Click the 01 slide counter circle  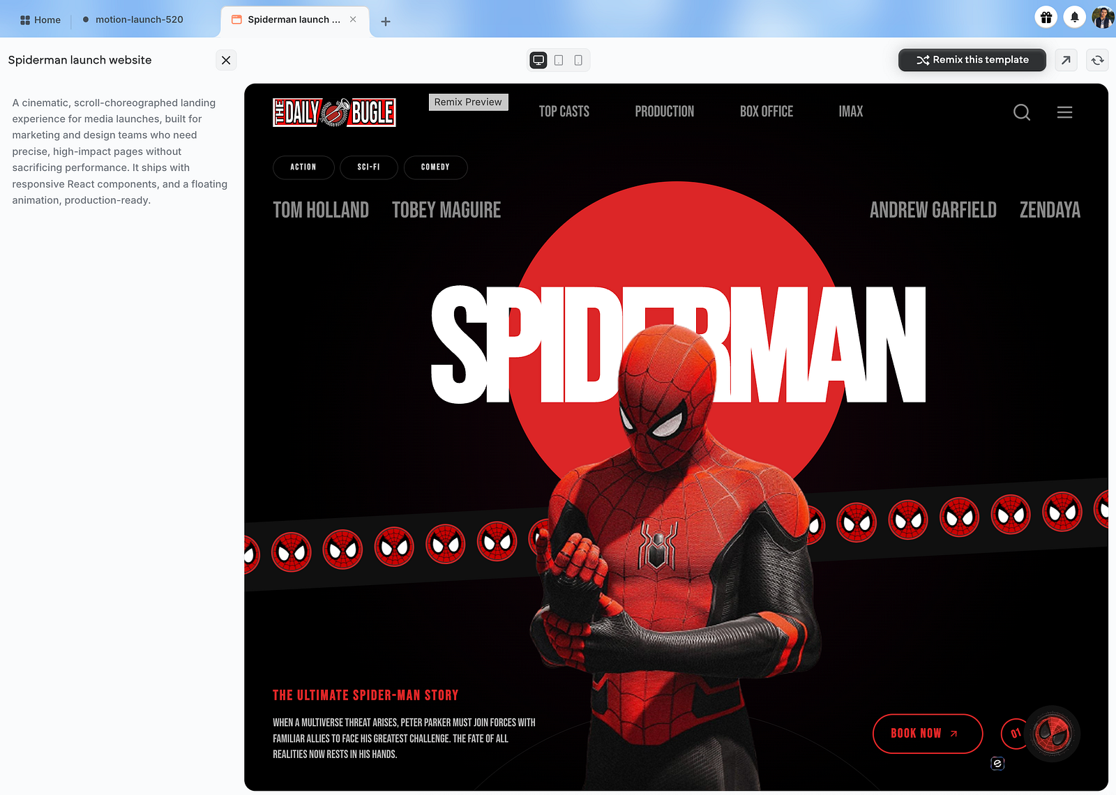pos(1015,734)
